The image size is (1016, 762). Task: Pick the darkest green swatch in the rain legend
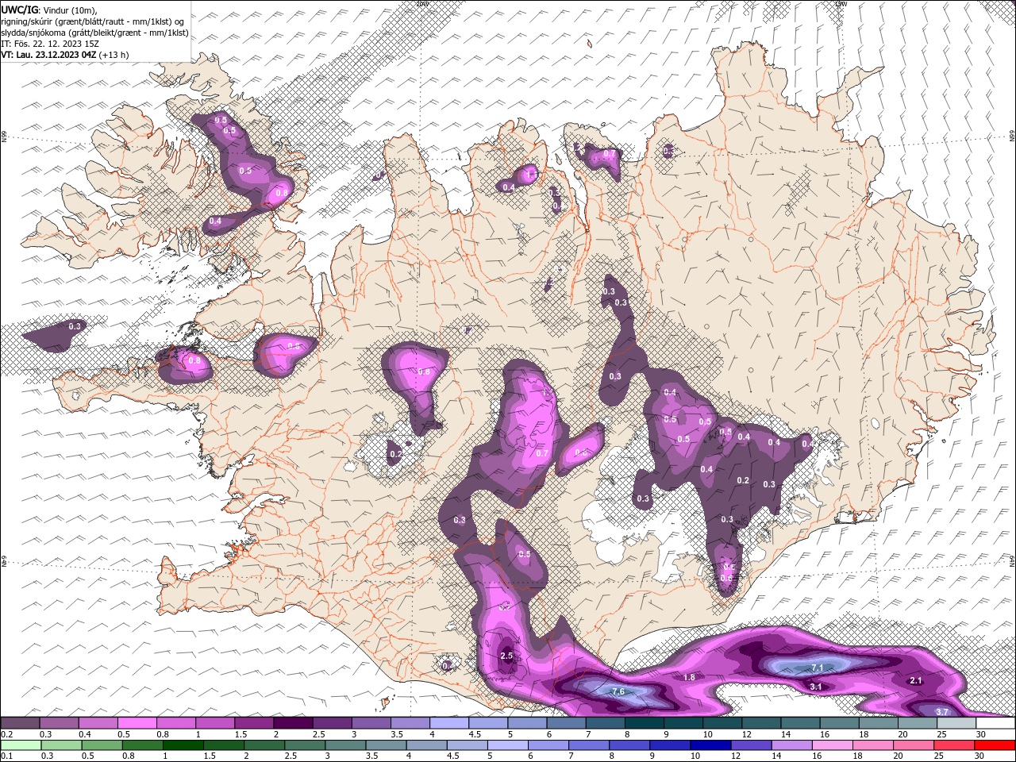tap(183, 745)
